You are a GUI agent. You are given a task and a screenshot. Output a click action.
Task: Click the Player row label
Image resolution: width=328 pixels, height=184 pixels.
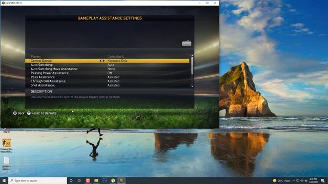pyautogui.click(x=35, y=57)
